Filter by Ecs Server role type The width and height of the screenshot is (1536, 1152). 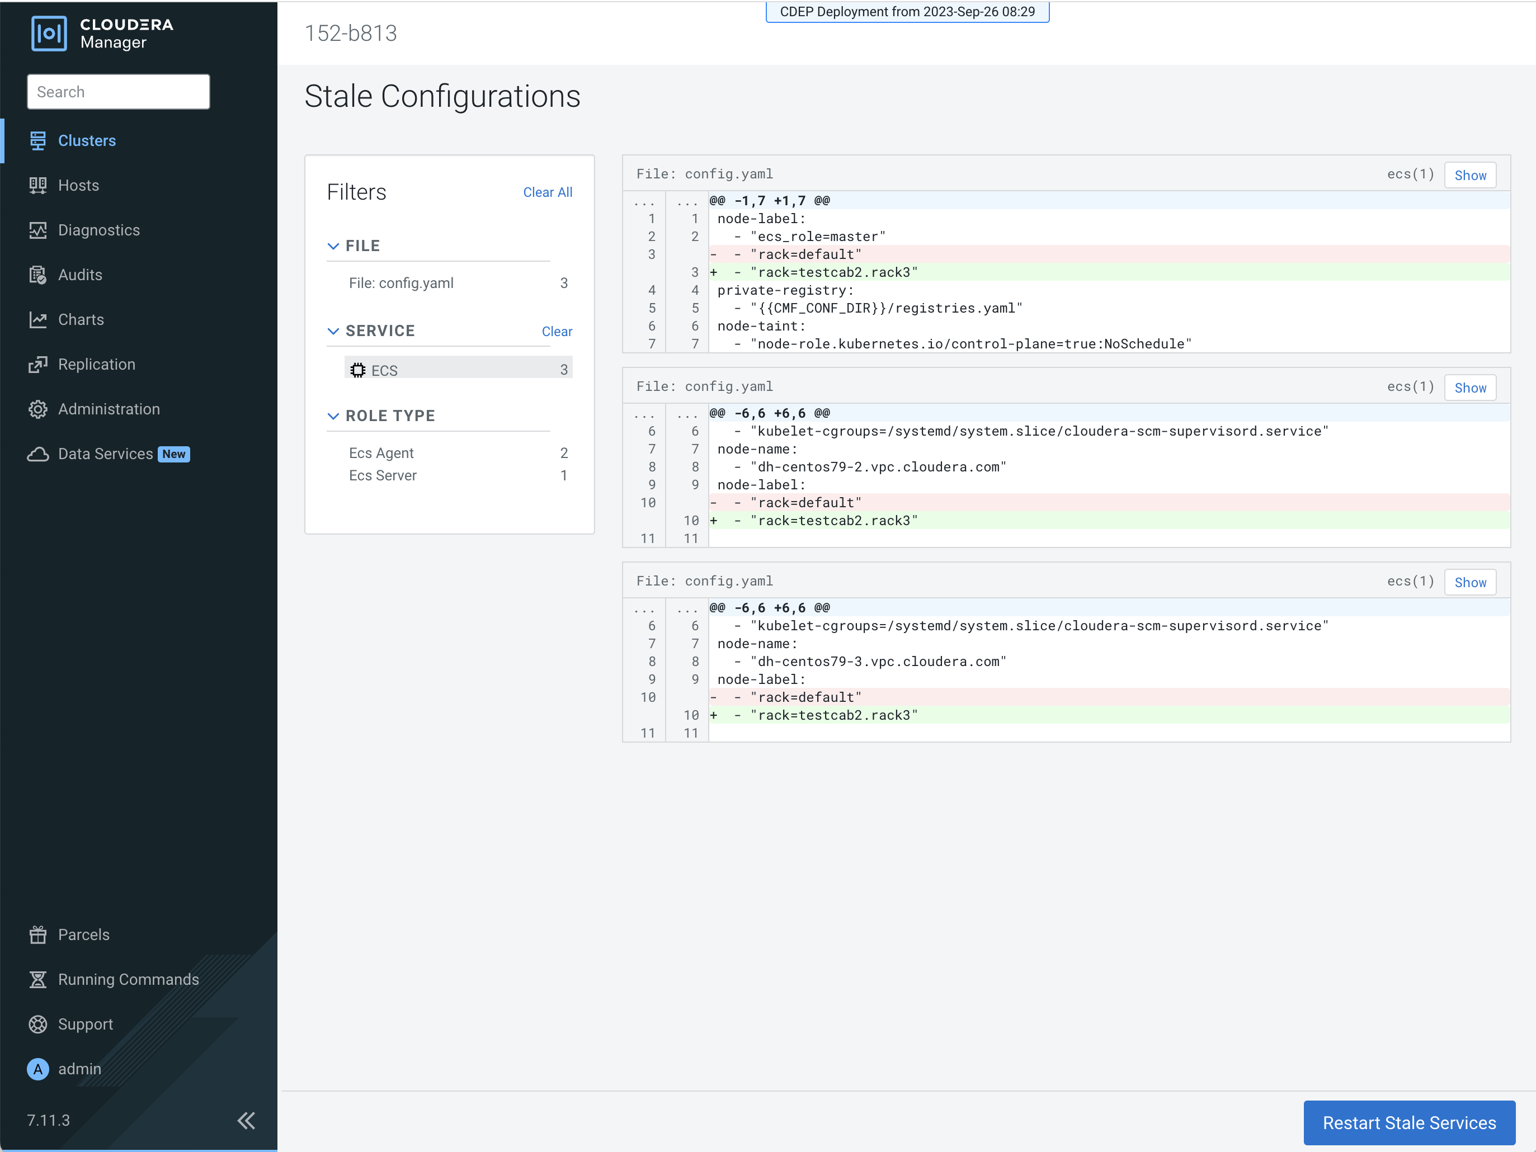[383, 476]
